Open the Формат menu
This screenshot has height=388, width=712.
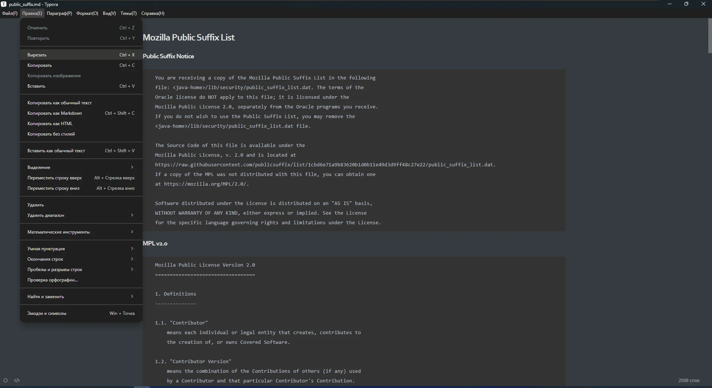tap(87, 13)
